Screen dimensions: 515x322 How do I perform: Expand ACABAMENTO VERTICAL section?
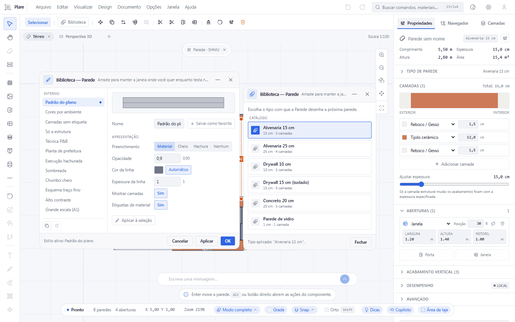454,272
